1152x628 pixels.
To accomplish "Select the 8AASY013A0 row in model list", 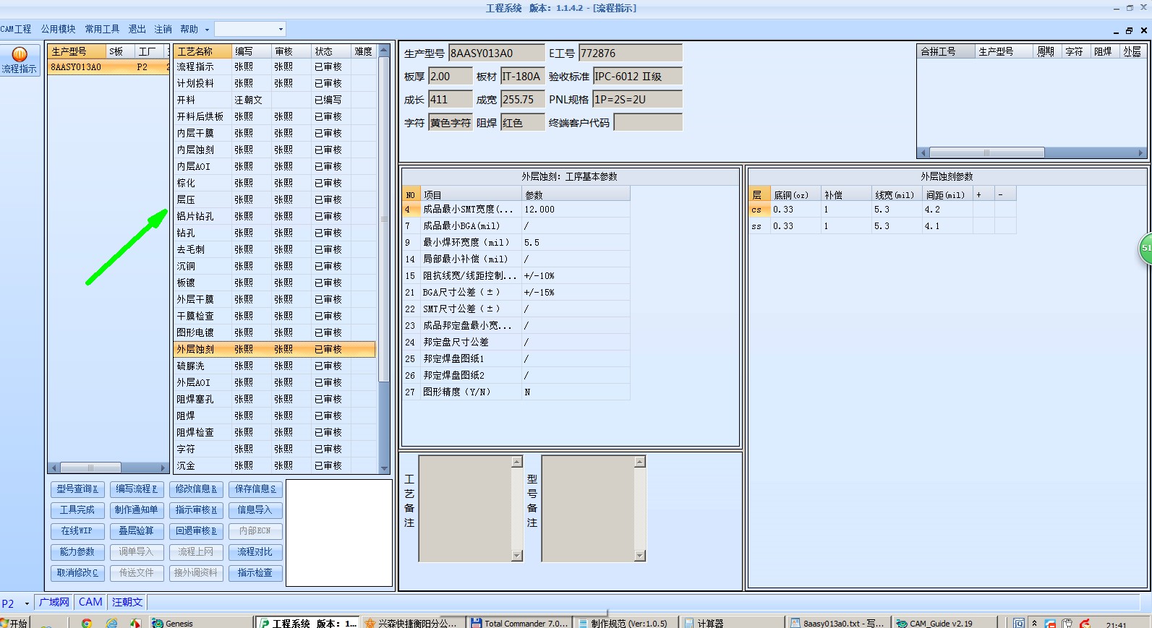I will point(108,67).
